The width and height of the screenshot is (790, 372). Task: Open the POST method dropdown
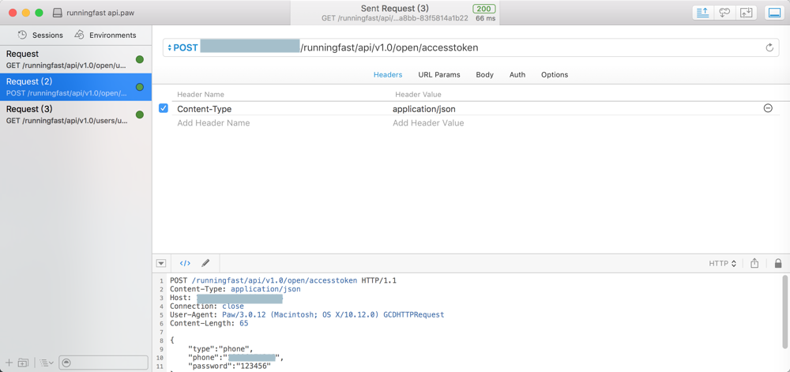tap(182, 47)
